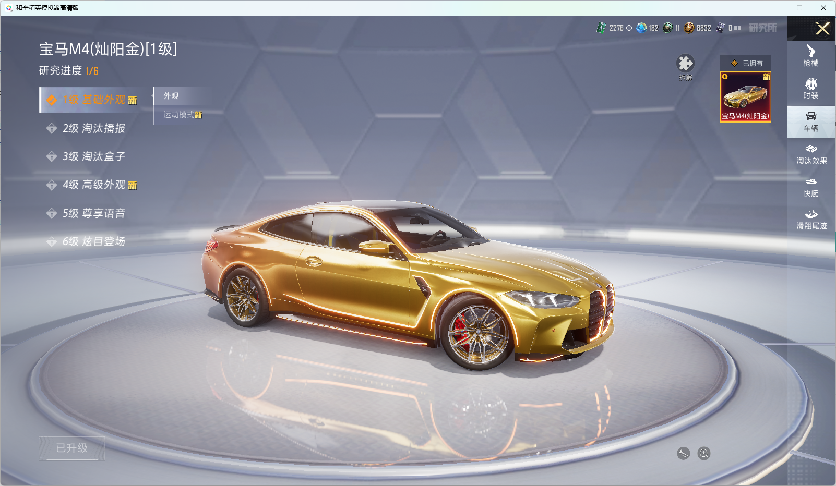Close the 和平精英模拟器 window
Image resolution: width=836 pixels, height=486 pixels.
(823, 8)
